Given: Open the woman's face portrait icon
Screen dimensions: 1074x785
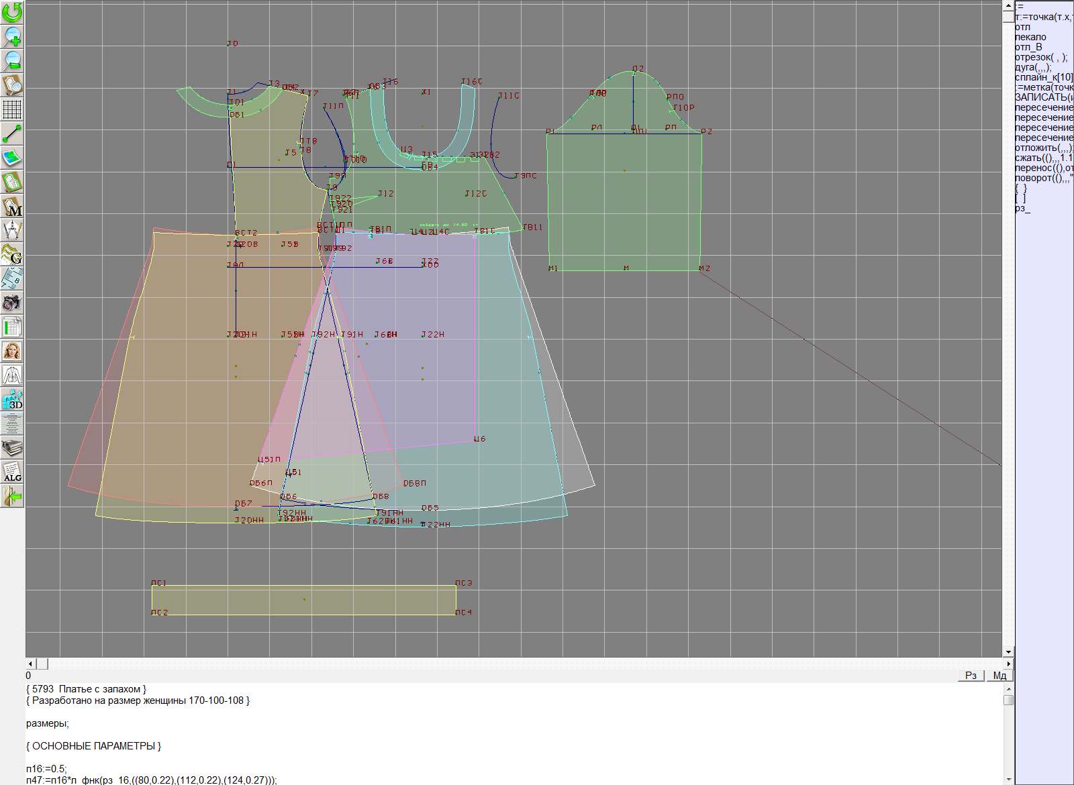Looking at the screenshot, I should (x=12, y=351).
